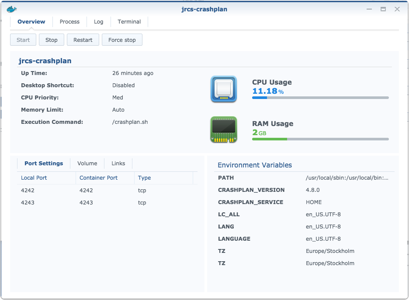409x300 pixels.
Task: Sort by Type column header
Action: pos(163,178)
